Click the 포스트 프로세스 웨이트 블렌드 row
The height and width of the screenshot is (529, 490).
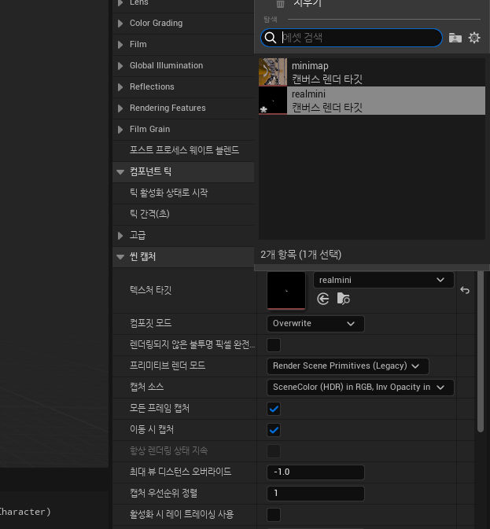click(x=184, y=150)
